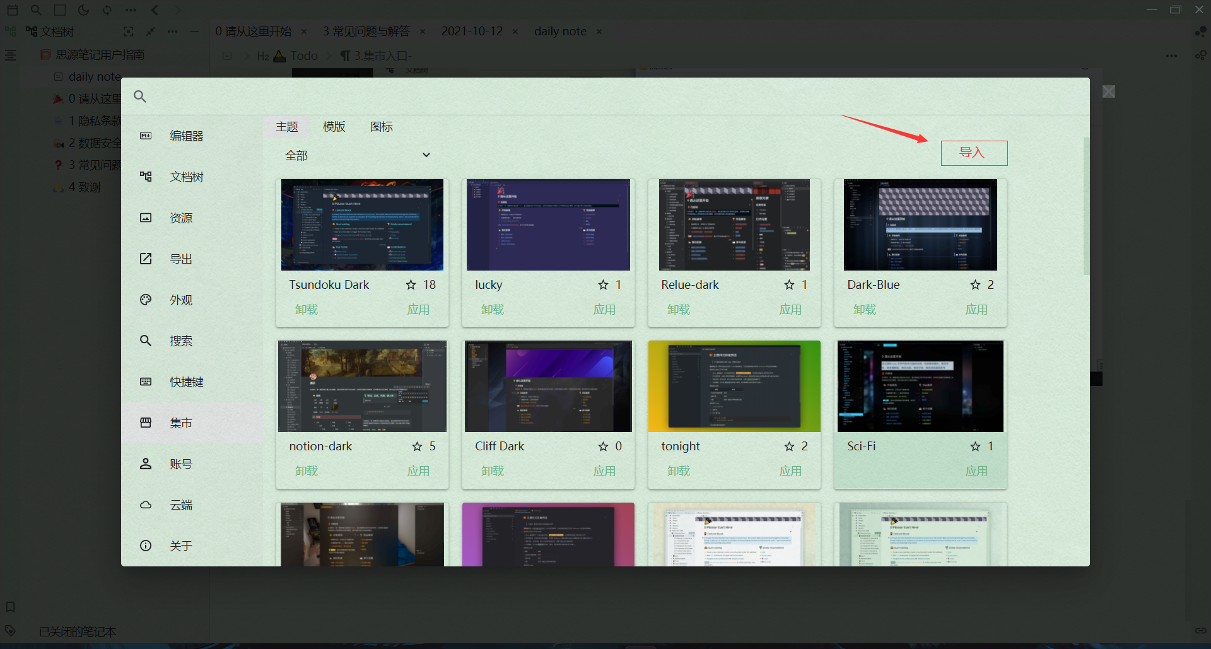Toggle star on the notion-dark theme

click(x=418, y=447)
